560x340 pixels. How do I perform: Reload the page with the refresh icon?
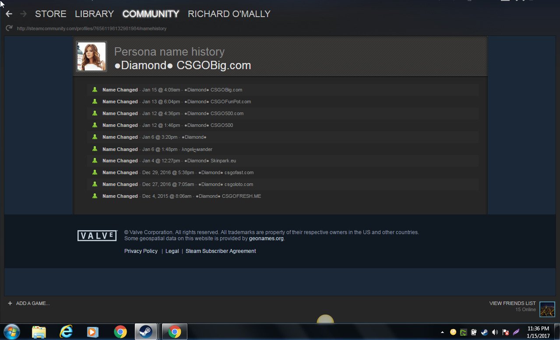[x=9, y=28]
